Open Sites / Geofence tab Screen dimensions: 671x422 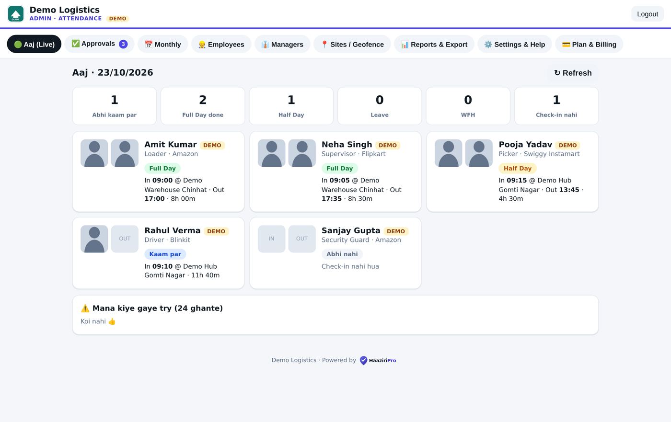click(352, 44)
